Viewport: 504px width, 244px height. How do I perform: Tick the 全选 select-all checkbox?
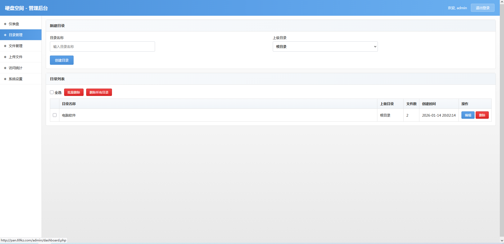tap(52, 92)
